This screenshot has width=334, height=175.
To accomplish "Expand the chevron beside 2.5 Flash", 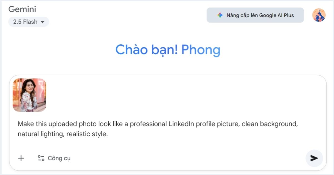I will (42, 22).
